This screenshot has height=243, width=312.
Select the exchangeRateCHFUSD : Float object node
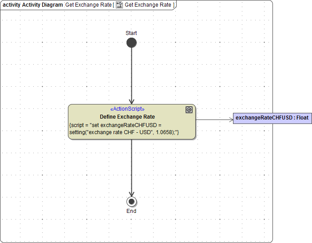(272, 118)
